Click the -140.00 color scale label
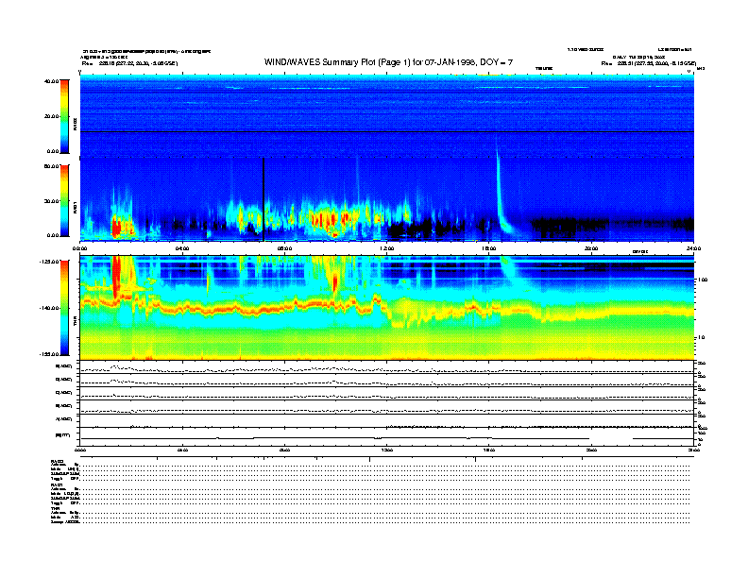Screen dimensions: 748x578 (x=49, y=308)
